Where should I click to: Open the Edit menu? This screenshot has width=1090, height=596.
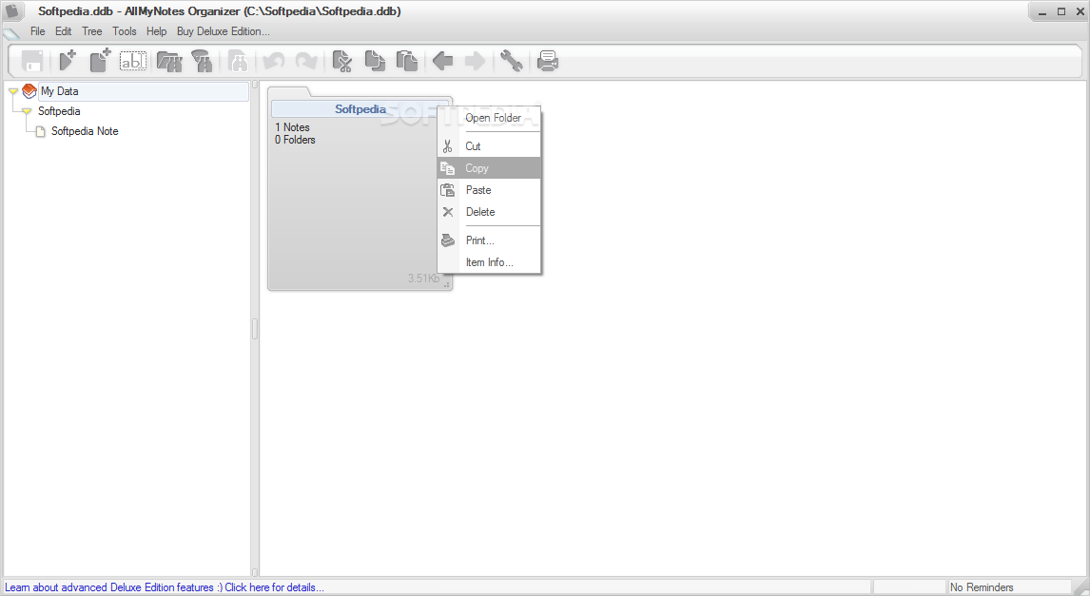coord(64,31)
